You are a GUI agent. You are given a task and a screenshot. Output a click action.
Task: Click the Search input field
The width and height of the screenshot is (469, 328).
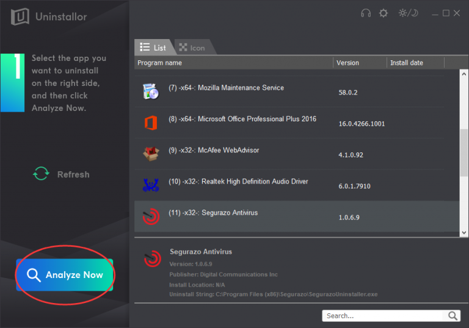pyautogui.click(x=384, y=316)
